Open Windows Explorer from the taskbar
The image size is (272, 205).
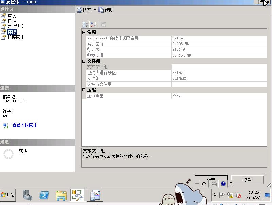pos(61,195)
